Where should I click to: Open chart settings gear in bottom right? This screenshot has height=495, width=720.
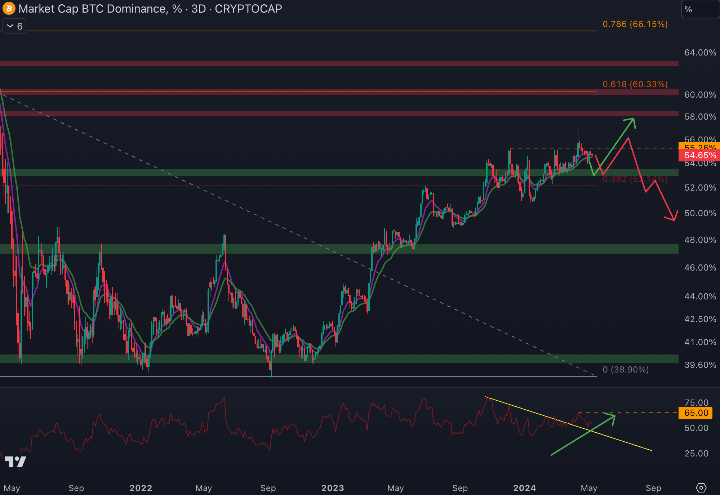[x=701, y=488]
